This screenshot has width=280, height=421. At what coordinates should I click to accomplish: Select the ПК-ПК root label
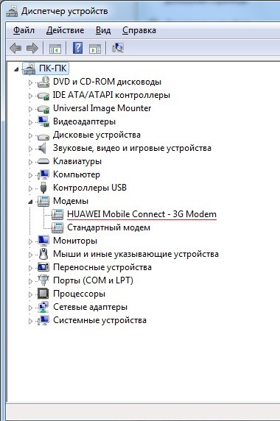point(52,68)
